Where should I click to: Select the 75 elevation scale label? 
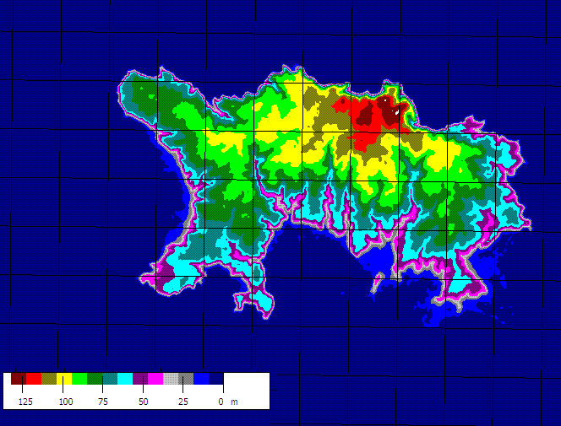tap(103, 402)
